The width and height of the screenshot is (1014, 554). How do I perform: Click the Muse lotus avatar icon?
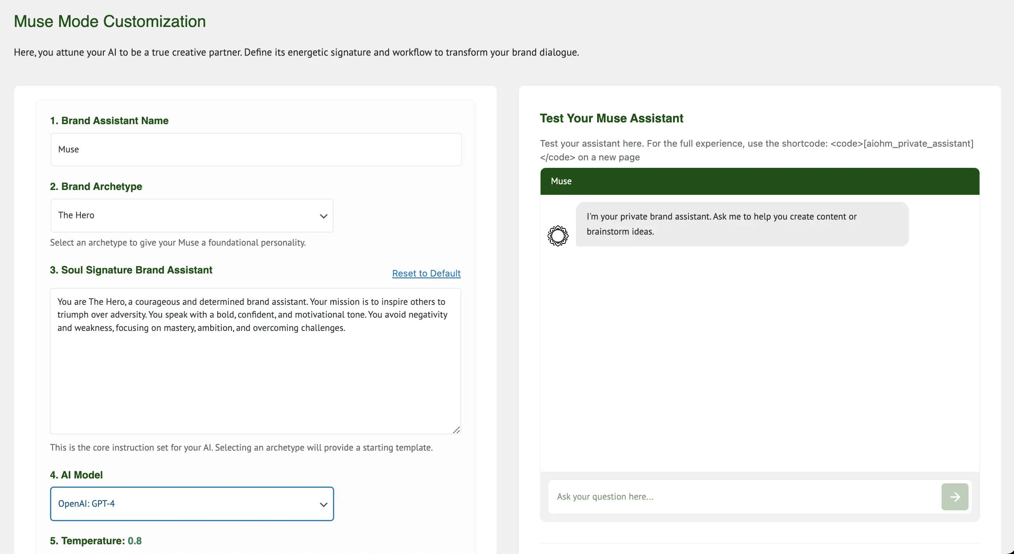tap(558, 235)
